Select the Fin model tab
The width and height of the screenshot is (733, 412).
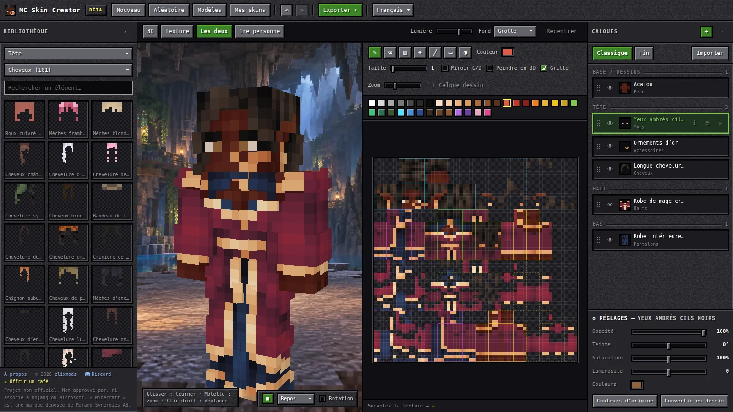(644, 53)
